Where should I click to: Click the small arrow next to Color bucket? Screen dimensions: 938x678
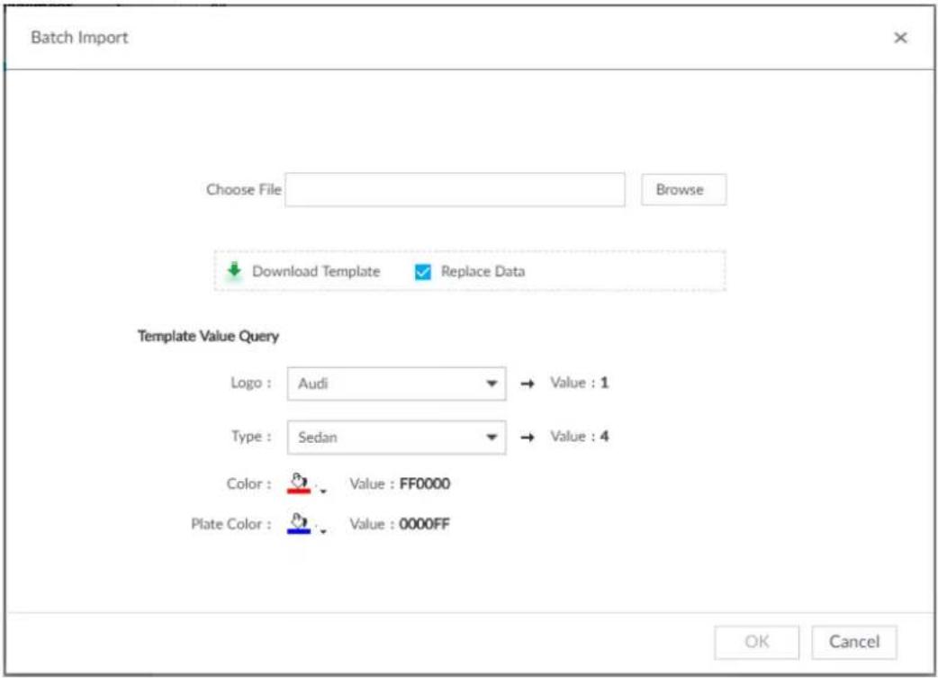pyautogui.click(x=323, y=492)
